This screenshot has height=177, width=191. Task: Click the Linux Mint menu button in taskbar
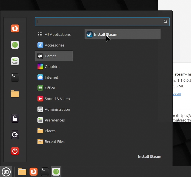coord(6,172)
